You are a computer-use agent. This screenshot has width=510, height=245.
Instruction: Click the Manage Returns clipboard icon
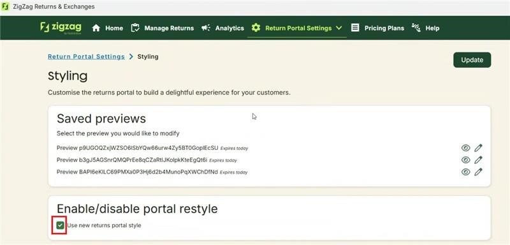(135, 28)
